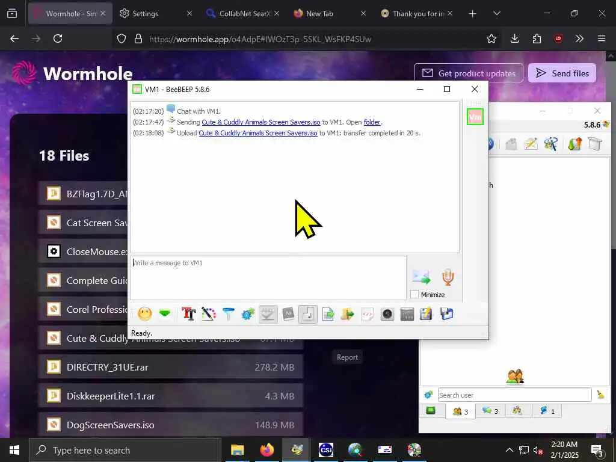Image resolution: width=616 pixels, height=462 pixels.
Task: Tick the Minimize checkbox
Action: point(414,294)
